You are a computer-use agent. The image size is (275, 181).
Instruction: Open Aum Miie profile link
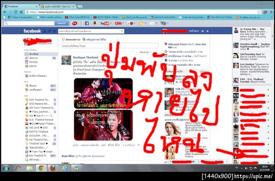(x=68, y=156)
